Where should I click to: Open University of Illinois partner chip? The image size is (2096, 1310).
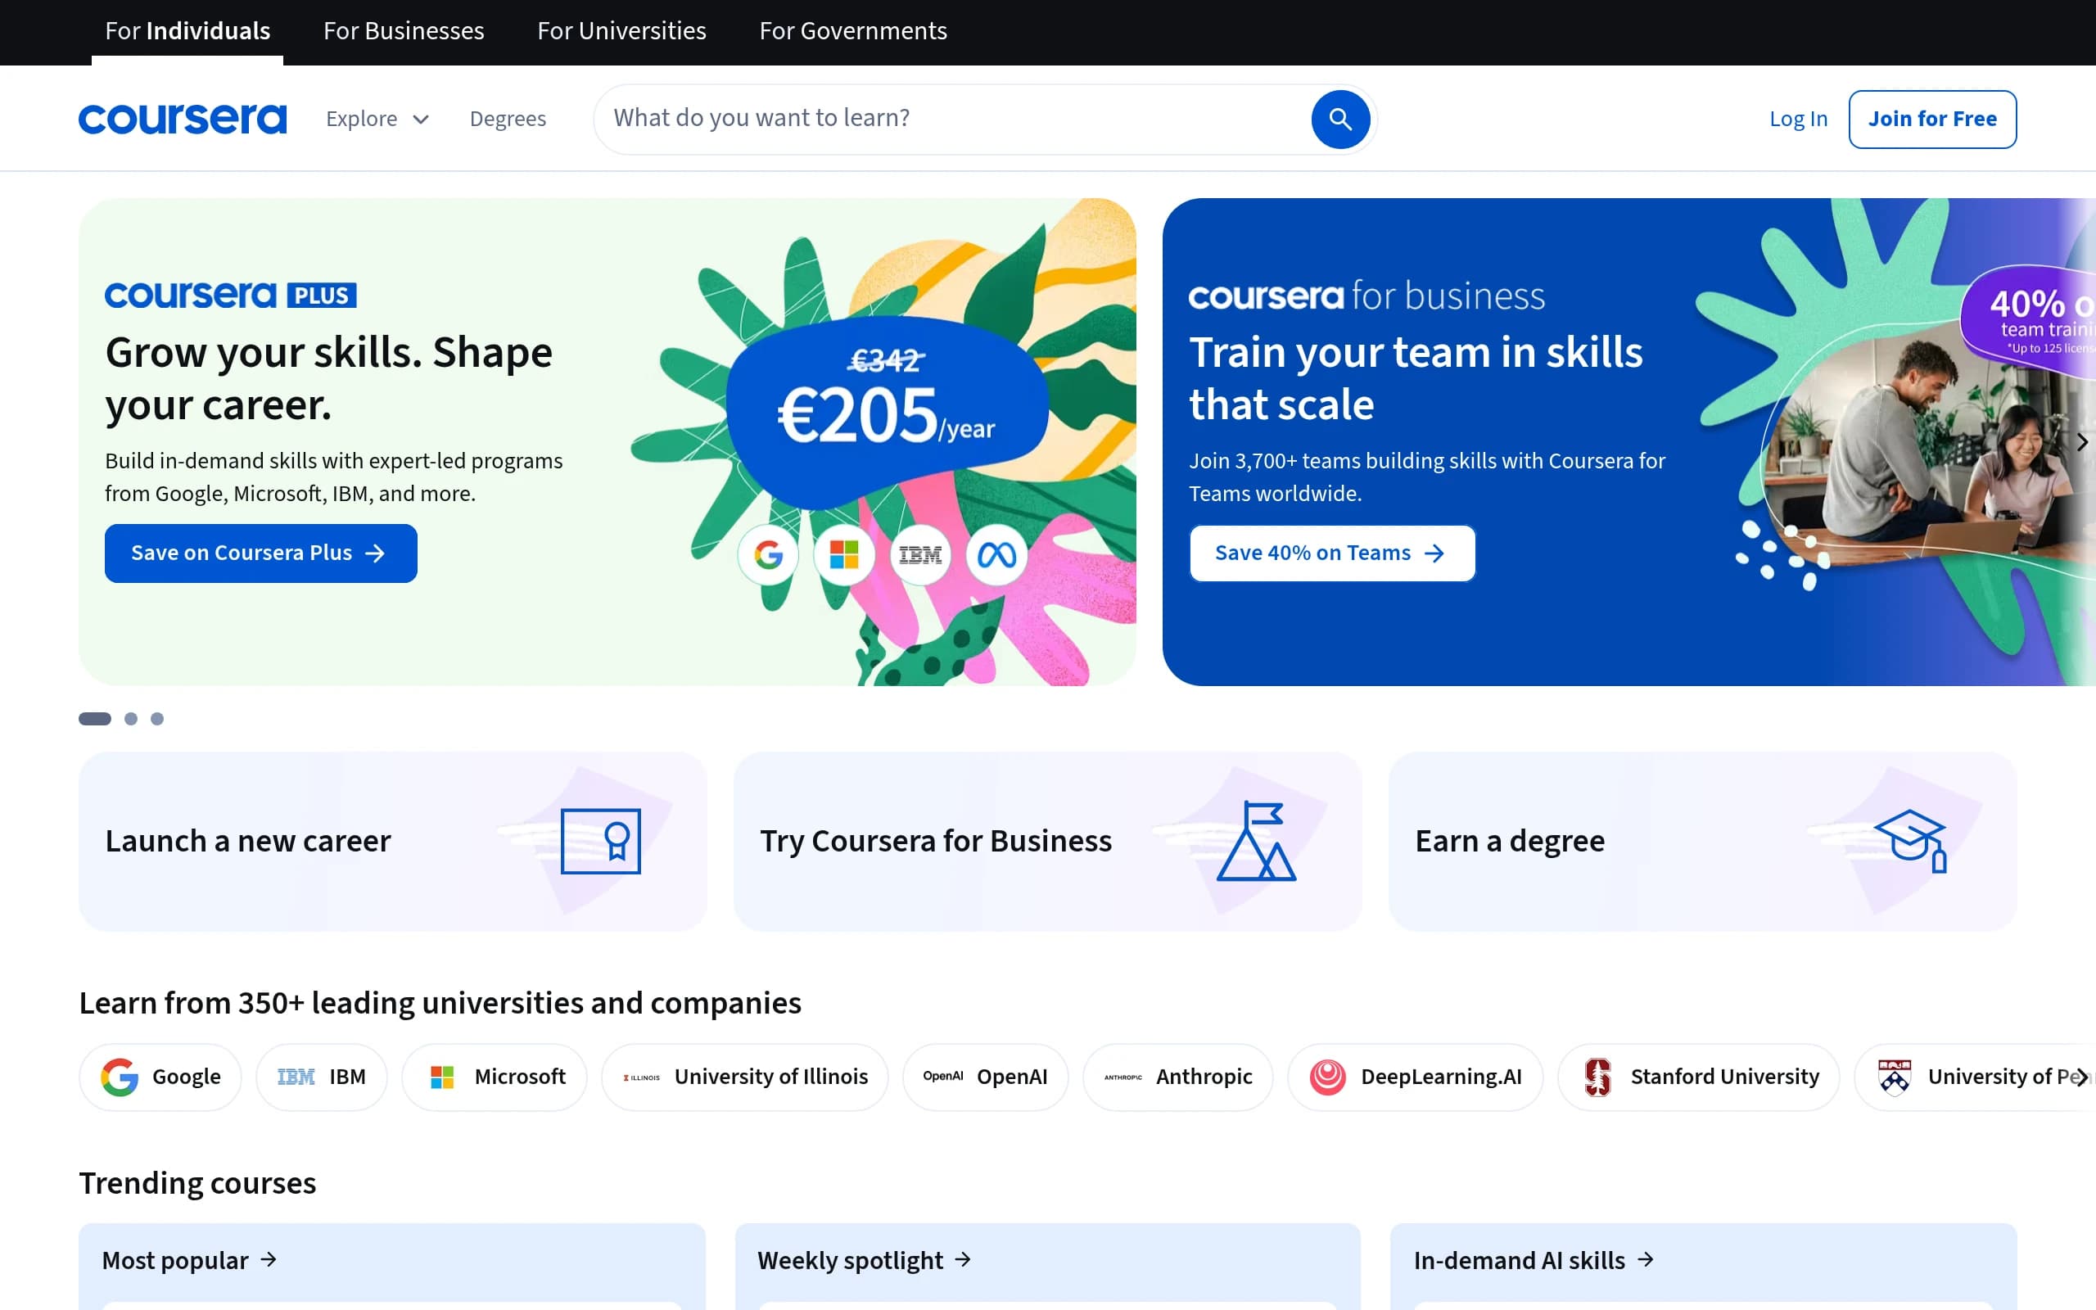tap(745, 1077)
